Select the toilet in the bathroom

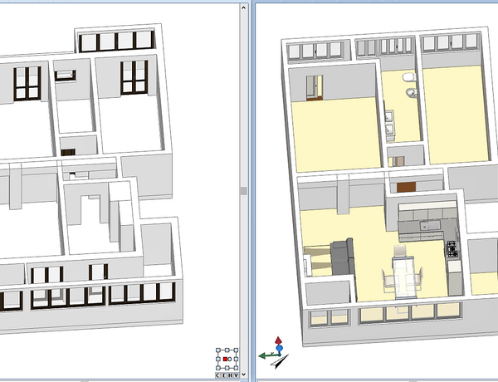click(408, 77)
